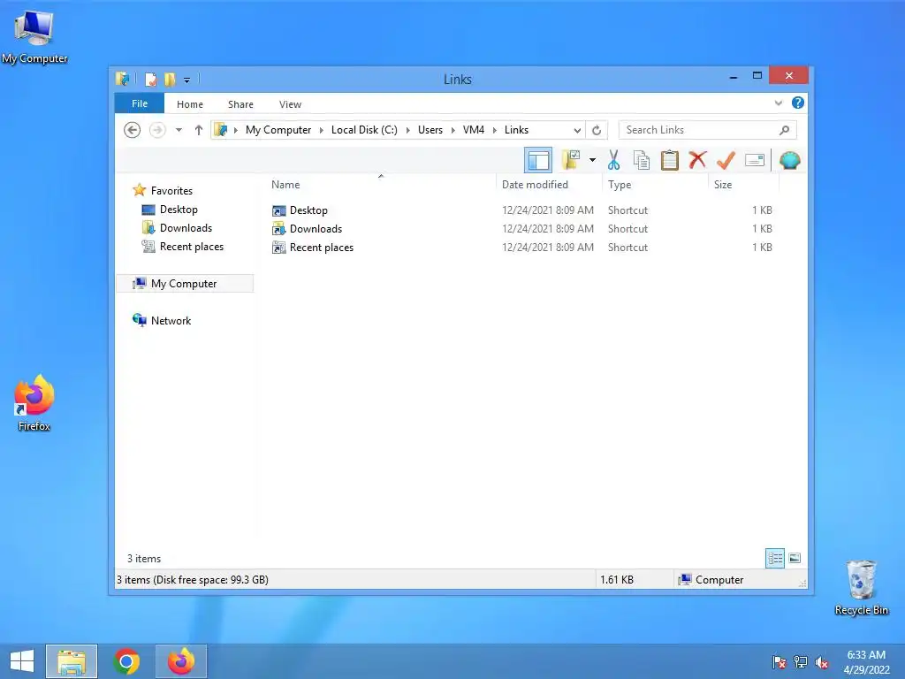
Task: Select Recent places under Favorites
Action: [192, 247]
